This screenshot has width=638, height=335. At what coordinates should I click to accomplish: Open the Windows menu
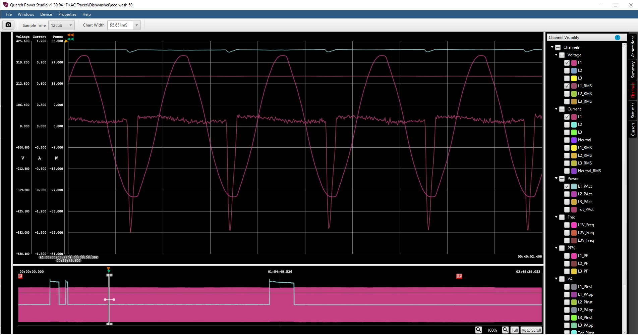(26, 14)
